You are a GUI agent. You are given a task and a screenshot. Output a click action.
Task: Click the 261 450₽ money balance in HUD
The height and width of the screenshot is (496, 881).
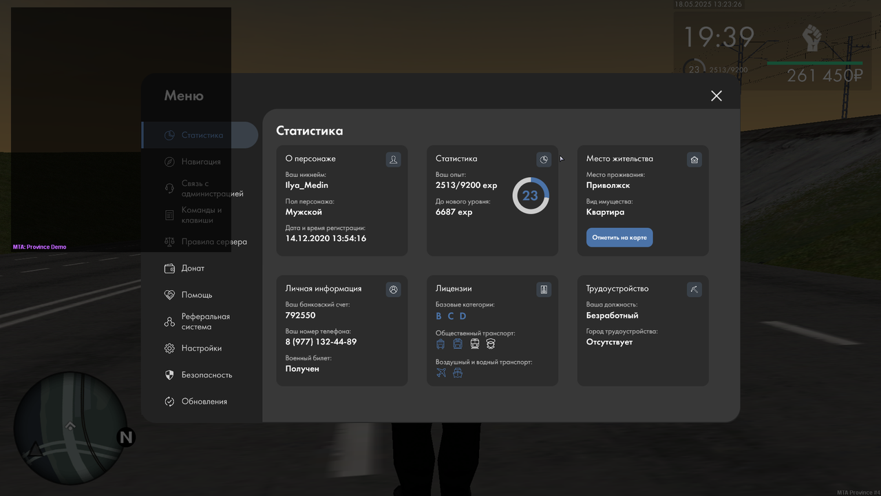click(x=825, y=76)
